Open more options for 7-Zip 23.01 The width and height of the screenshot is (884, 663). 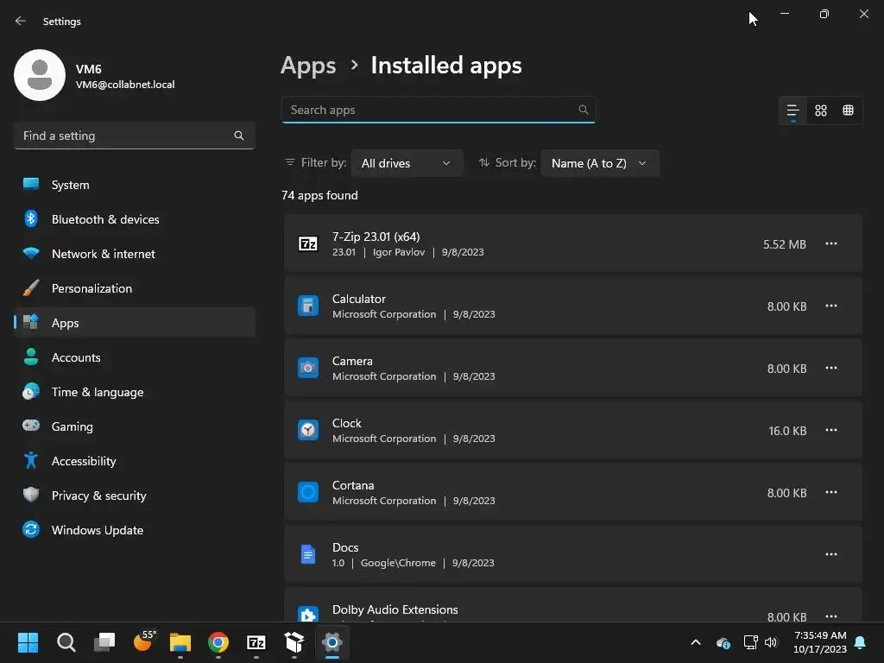pyautogui.click(x=831, y=244)
